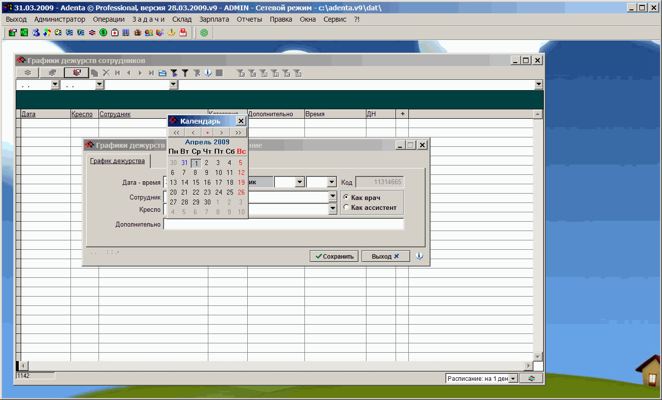This screenshot has width=662, height=400.
Task: Click the funnel filter with plus icon
Action: pos(174,73)
